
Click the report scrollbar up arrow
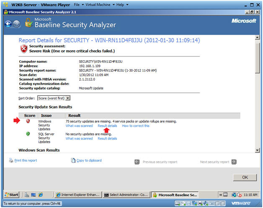click(257, 37)
